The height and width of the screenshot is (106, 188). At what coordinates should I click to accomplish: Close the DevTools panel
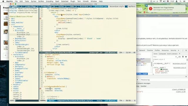click(186, 50)
